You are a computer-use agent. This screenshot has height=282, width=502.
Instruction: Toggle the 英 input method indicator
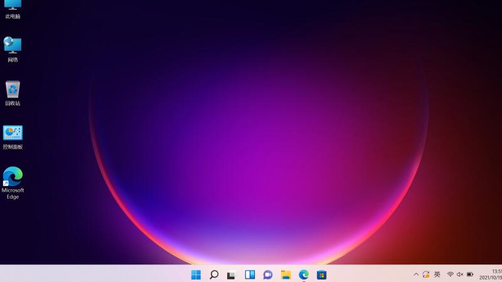click(437, 274)
